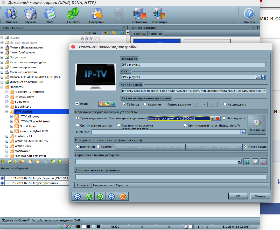Click the Перезапуск (Restart) toolbar icon
This screenshot has width=280, height=230.
[159, 15]
